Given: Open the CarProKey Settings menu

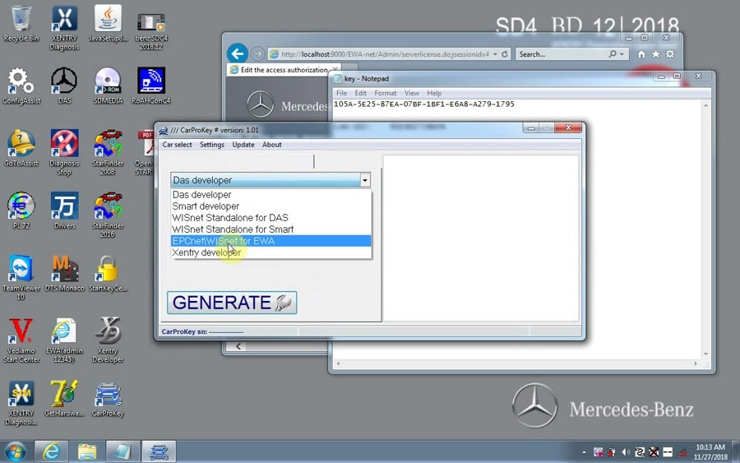Looking at the screenshot, I should point(212,145).
